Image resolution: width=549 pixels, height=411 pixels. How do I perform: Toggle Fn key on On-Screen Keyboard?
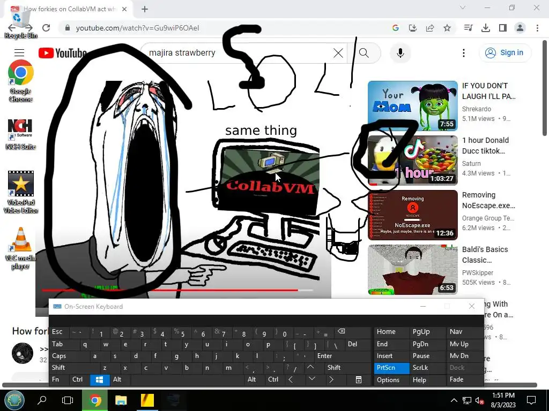tap(59, 379)
